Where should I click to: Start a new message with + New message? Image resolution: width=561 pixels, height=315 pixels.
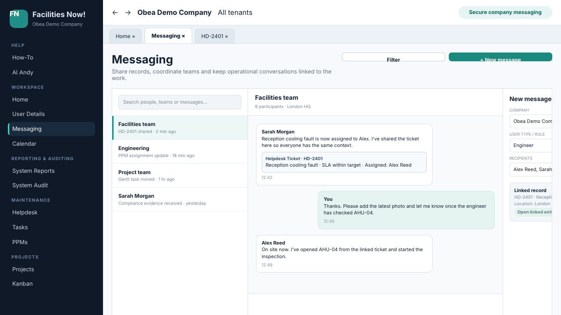coord(501,57)
